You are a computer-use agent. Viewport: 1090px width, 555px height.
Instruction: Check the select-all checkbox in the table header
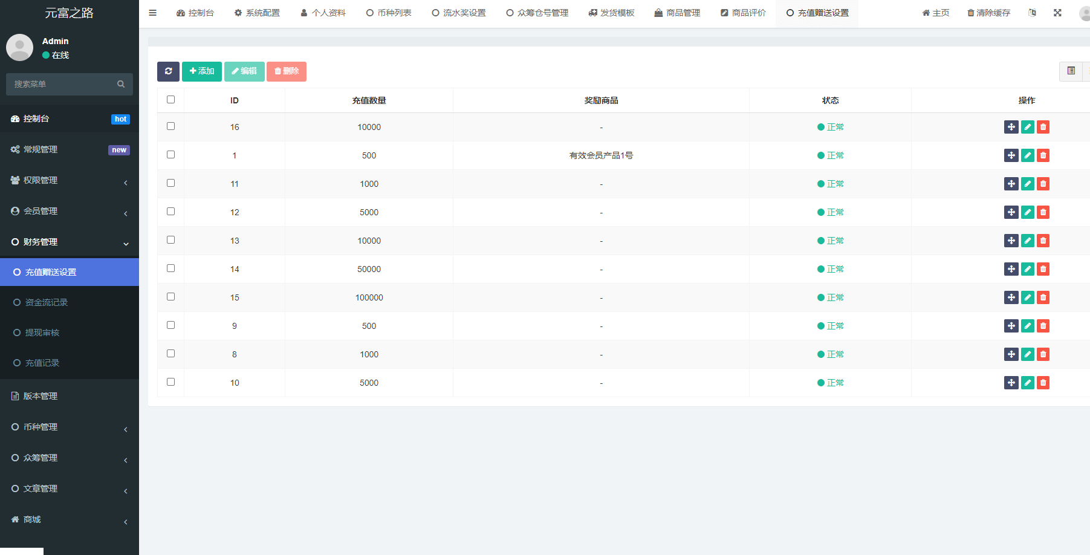171,100
